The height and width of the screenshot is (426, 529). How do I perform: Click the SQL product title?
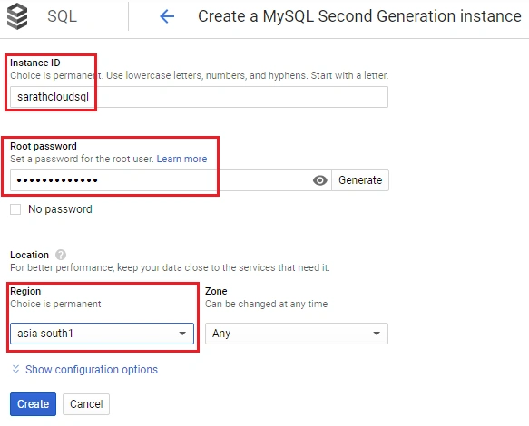pyautogui.click(x=62, y=16)
